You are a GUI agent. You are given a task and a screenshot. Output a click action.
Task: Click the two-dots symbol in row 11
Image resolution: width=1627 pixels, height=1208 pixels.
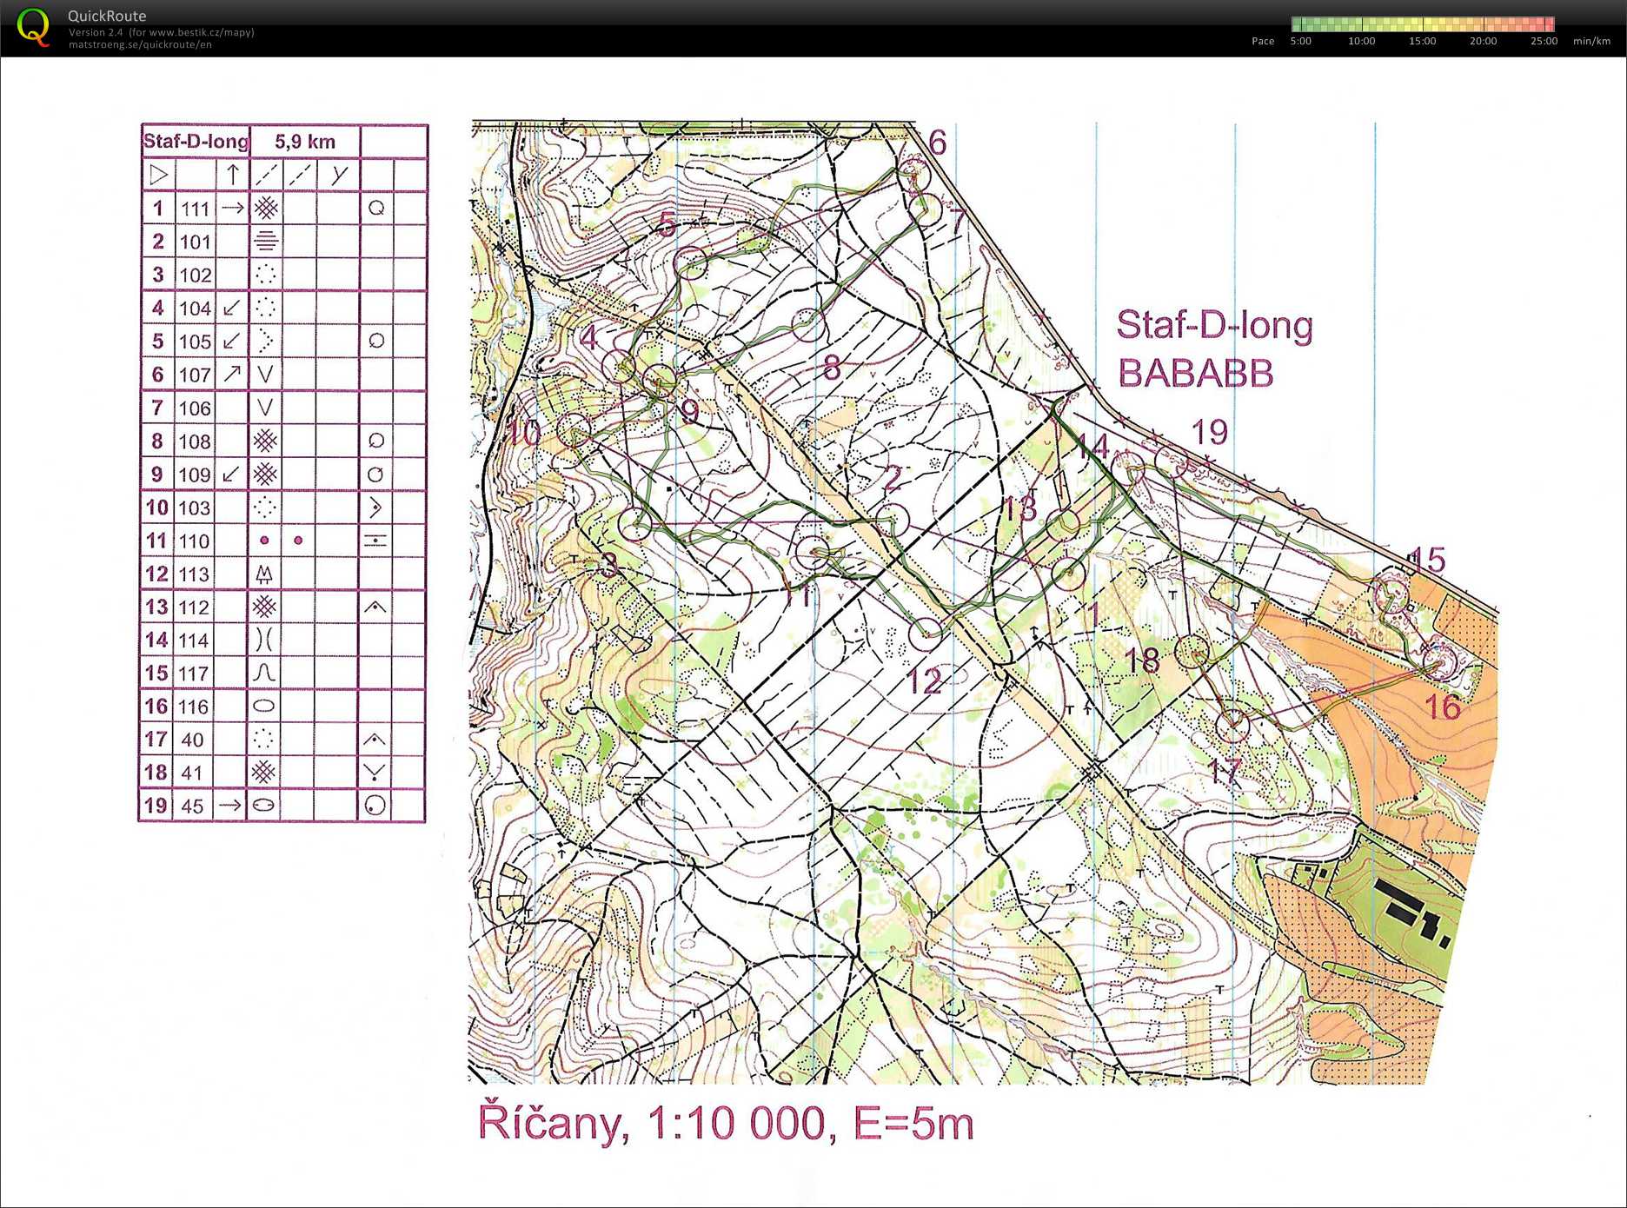(281, 541)
